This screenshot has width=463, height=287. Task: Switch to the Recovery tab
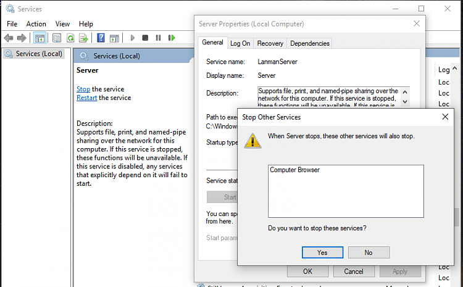270,43
